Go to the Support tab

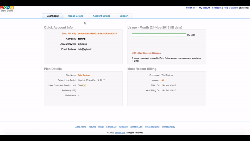[124, 16]
